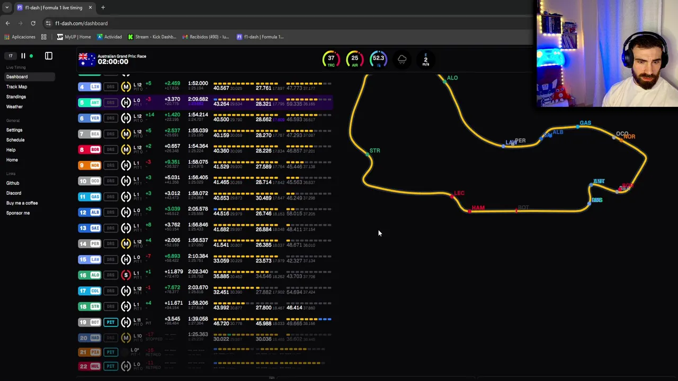Click the Australian Grand Prix: Race title
The height and width of the screenshot is (381, 678).
point(122,56)
